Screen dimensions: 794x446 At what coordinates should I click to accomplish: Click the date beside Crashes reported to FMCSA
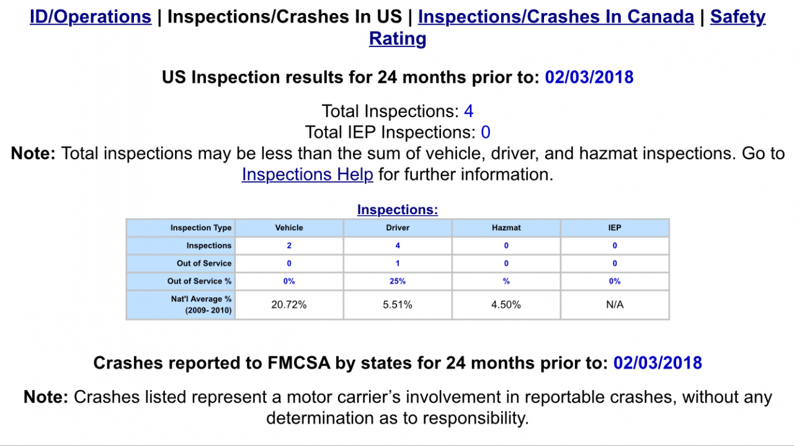[657, 363]
